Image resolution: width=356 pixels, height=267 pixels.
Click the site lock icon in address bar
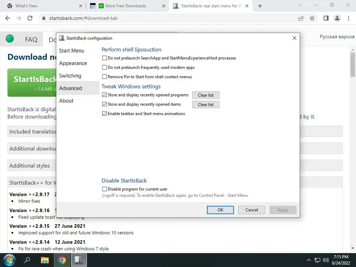(x=44, y=18)
